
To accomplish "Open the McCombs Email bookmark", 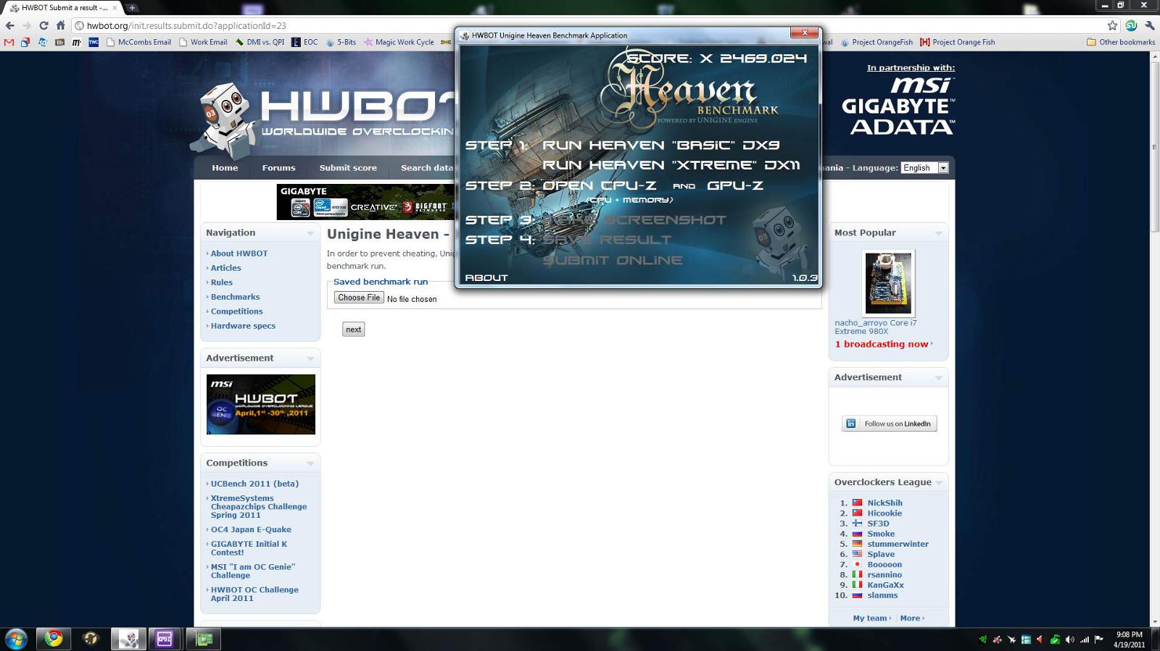I will tap(138, 42).
